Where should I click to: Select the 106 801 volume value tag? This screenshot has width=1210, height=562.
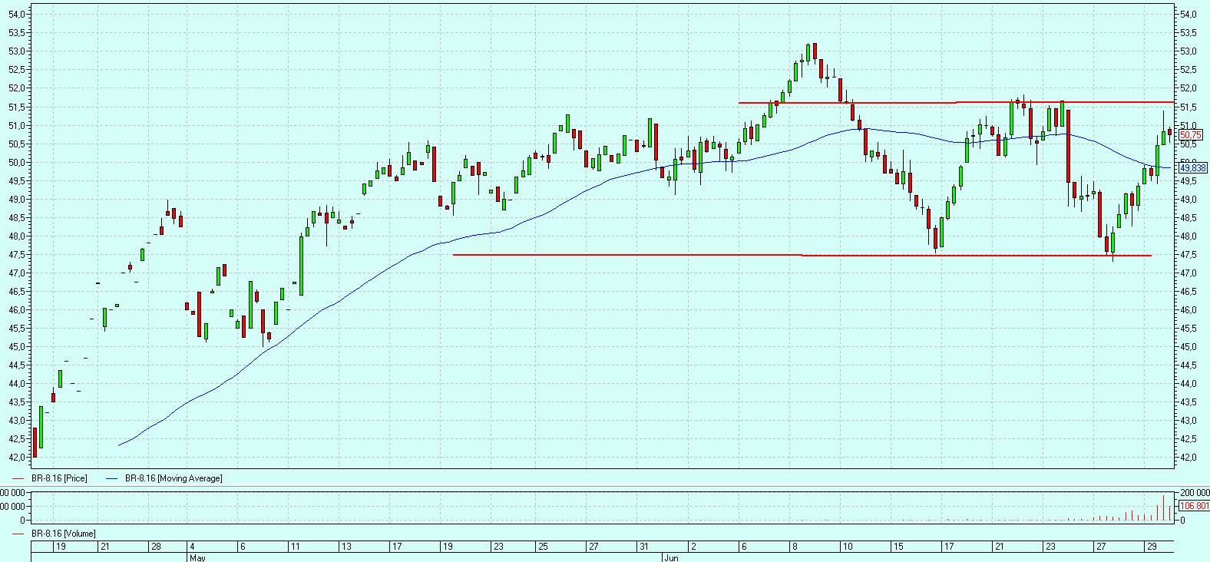coord(1194,506)
